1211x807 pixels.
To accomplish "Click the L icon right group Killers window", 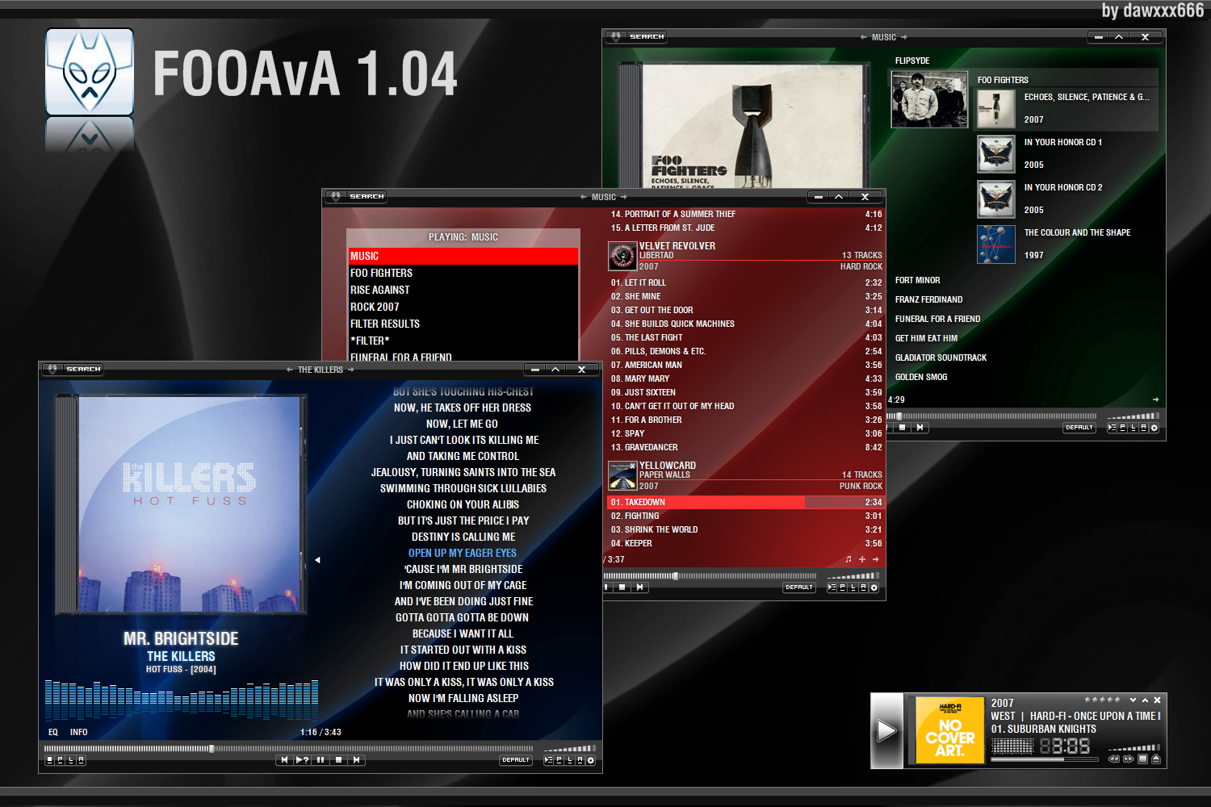I will (x=569, y=759).
